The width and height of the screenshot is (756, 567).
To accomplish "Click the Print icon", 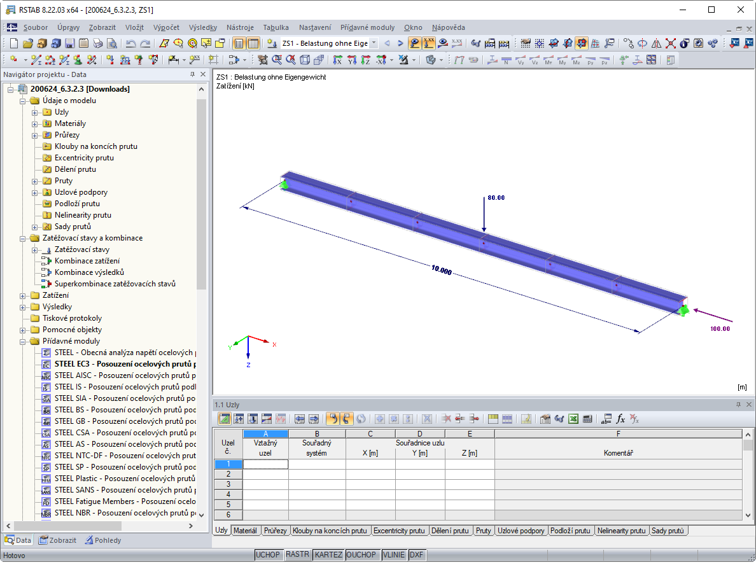I will pyautogui.click(x=98, y=43).
